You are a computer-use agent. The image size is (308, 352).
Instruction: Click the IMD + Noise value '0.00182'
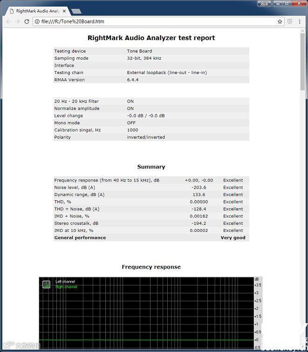coord(199,216)
